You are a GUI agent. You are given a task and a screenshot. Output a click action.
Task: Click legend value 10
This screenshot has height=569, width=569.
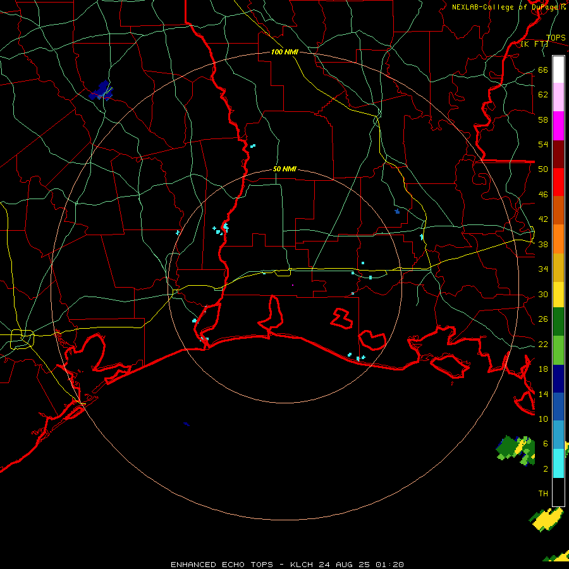[543, 419]
